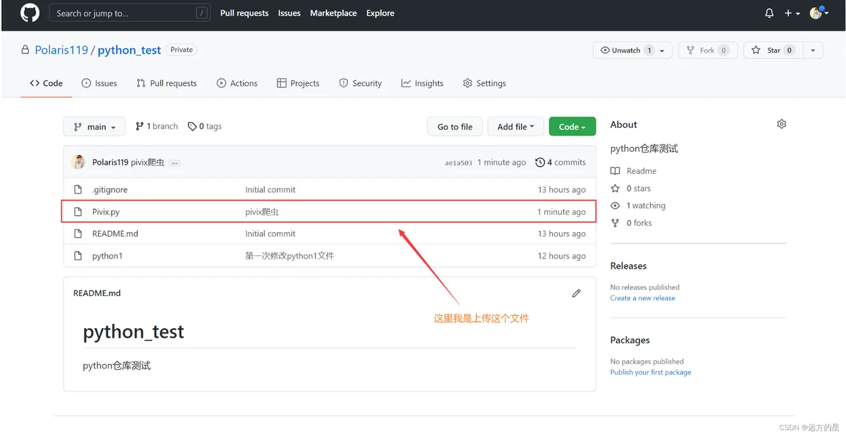Expand the main branch selector
The image size is (846, 435).
(x=94, y=126)
